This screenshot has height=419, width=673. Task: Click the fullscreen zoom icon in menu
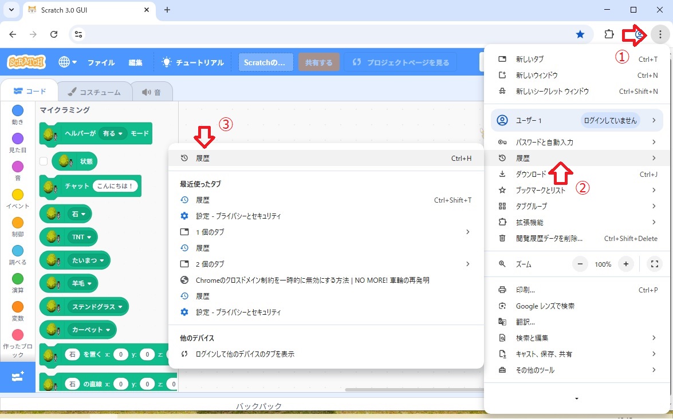pos(654,264)
